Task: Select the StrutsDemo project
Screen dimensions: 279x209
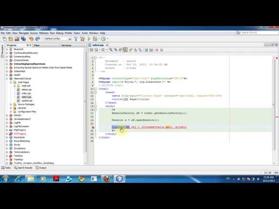Action: tap(20, 148)
